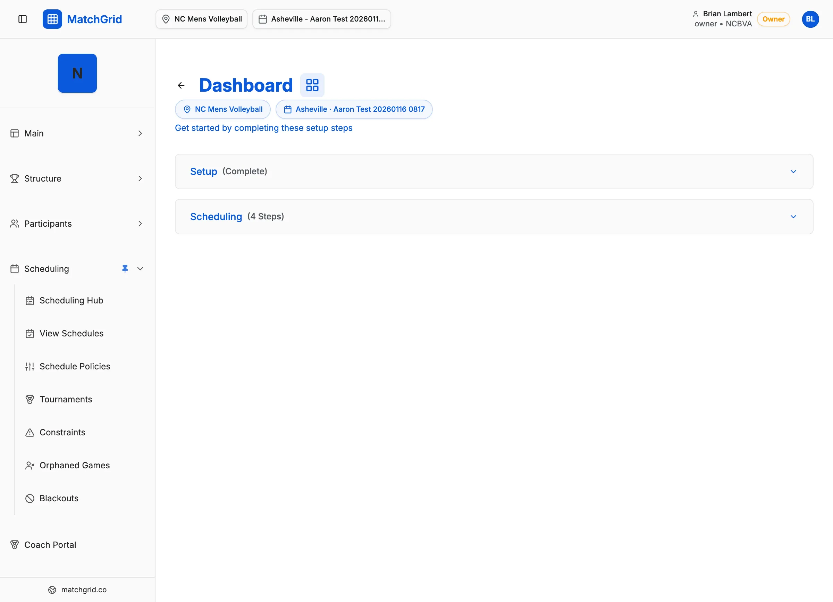
Task: Select the Tournaments medal icon
Action: (x=30, y=399)
